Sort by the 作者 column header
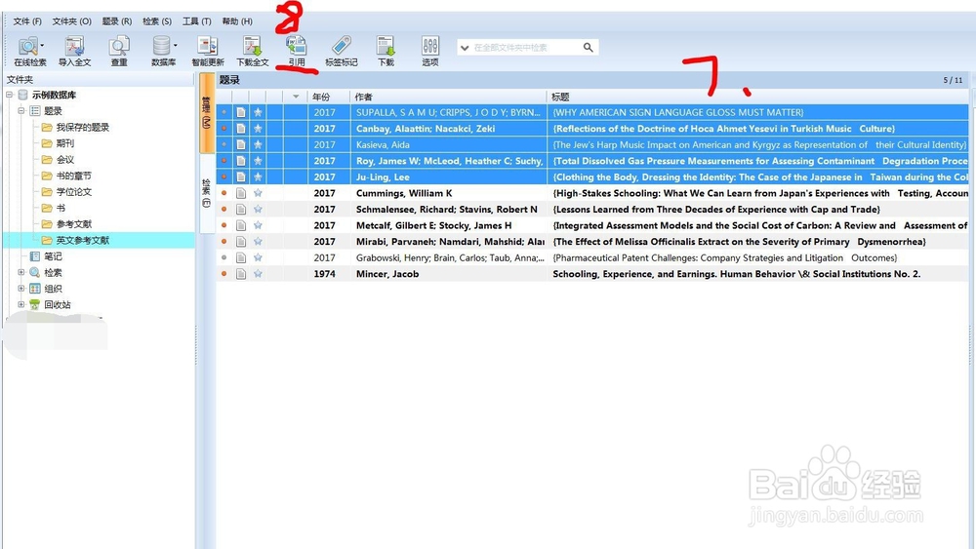The width and height of the screenshot is (976, 549). click(x=448, y=97)
